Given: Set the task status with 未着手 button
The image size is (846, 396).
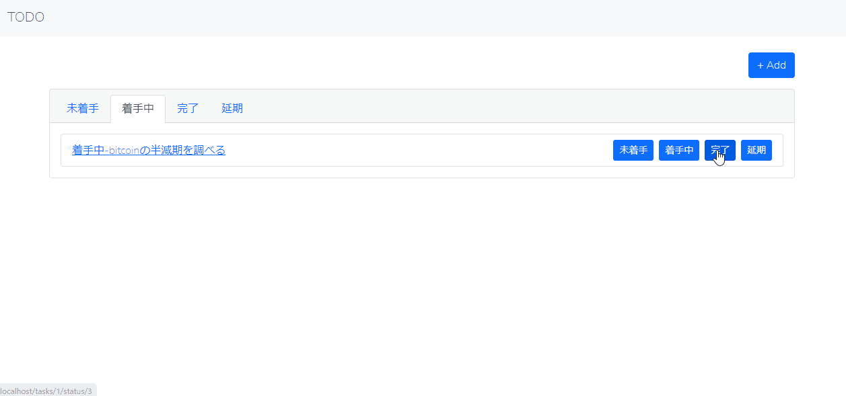Looking at the screenshot, I should (633, 150).
